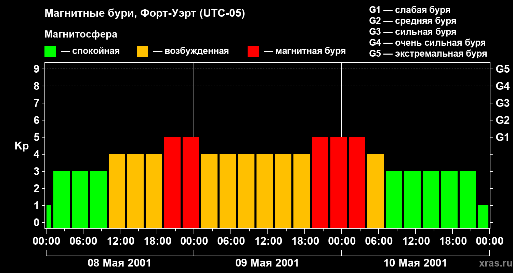The image size is (513, 273).
Task: Select the 'Магнитосфера' legend heading
Action: (x=81, y=34)
